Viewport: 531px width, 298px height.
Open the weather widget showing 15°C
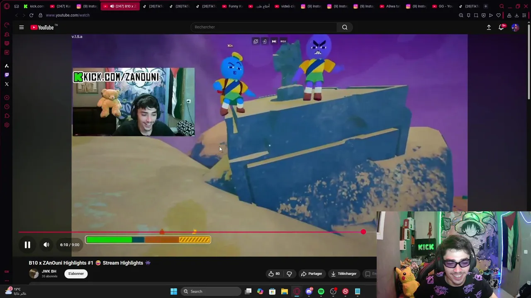15,291
